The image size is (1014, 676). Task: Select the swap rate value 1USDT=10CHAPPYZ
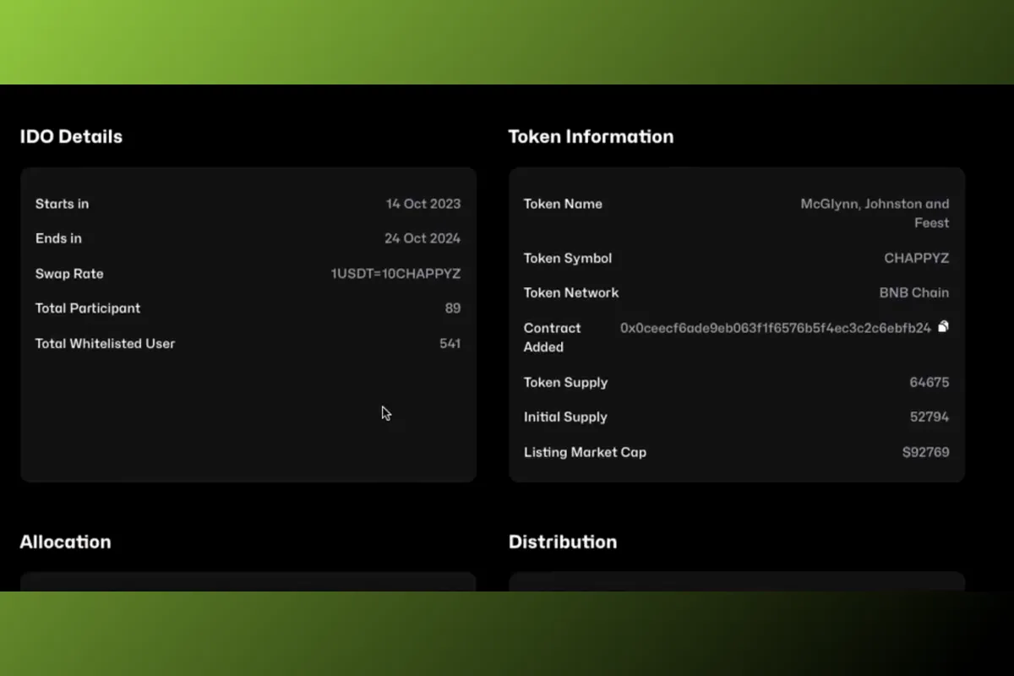tap(395, 274)
